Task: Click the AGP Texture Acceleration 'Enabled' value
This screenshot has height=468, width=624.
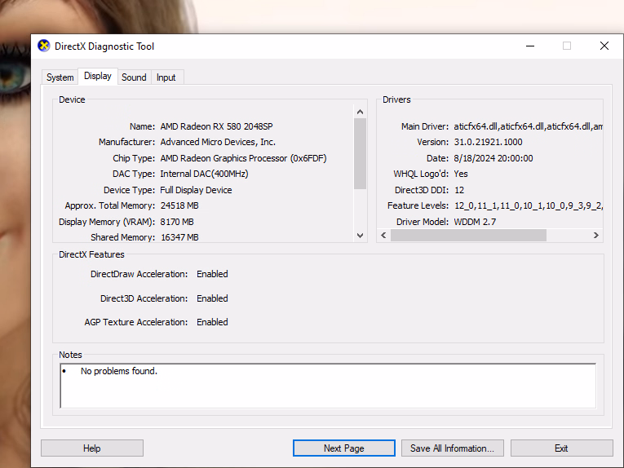Action: [212, 322]
